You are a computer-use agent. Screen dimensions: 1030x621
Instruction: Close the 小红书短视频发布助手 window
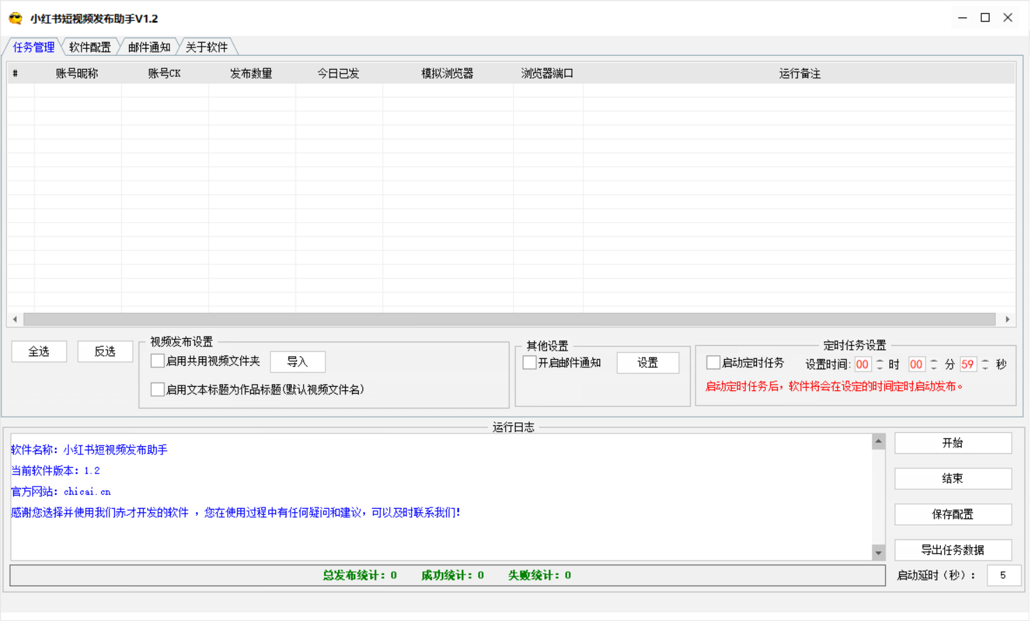[x=1008, y=18]
